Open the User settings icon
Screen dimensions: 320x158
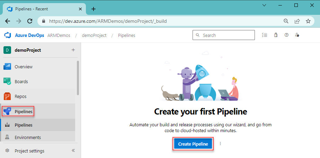[297, 35]
